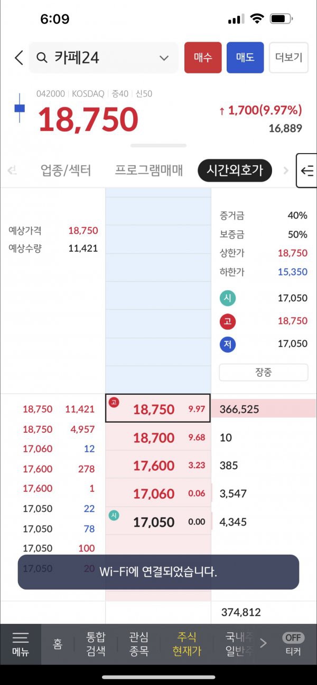The image size is (317, 685).
Task: Tap the red 고 high price badge
Action: 228,321
